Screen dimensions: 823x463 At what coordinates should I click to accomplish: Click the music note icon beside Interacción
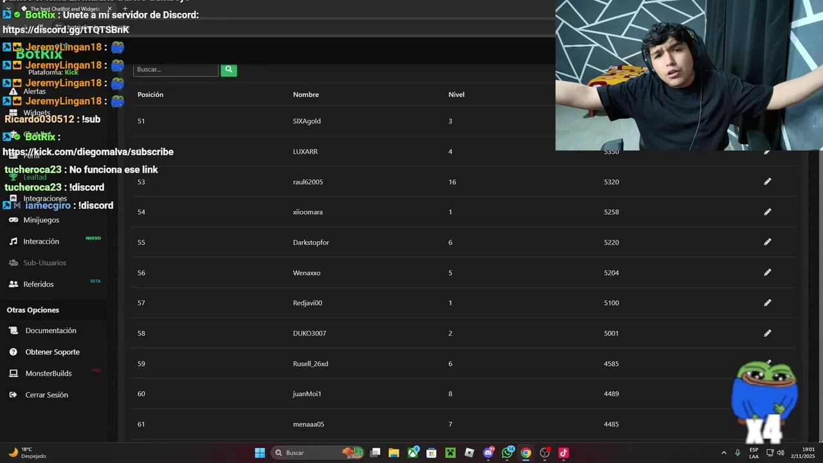click(14, 241)
